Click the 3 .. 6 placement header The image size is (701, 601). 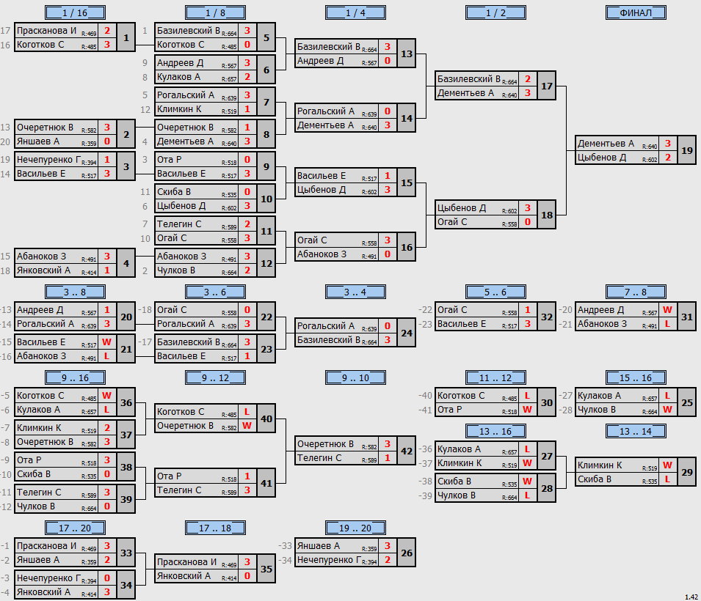[x=215, y=292]
